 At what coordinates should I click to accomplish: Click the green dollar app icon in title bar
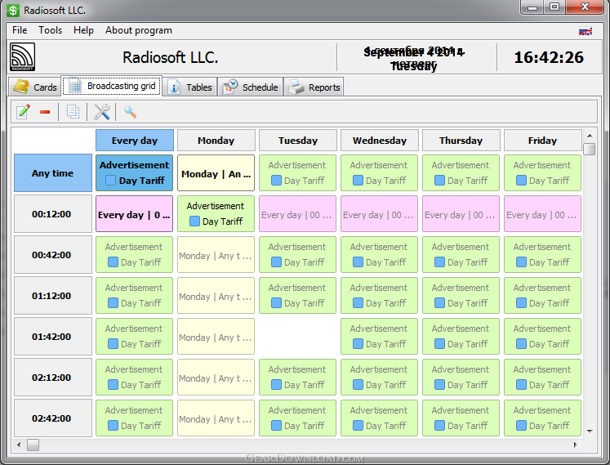pos(13,11)
